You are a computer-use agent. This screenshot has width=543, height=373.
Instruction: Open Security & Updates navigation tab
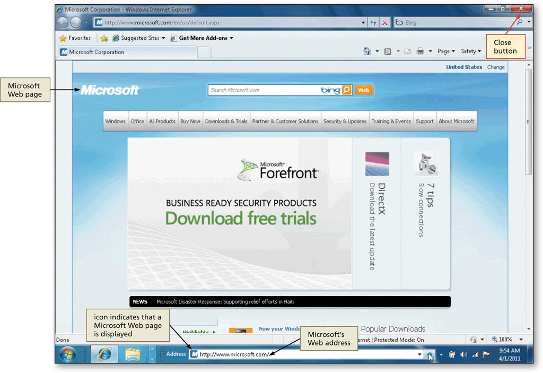(345, 122)
